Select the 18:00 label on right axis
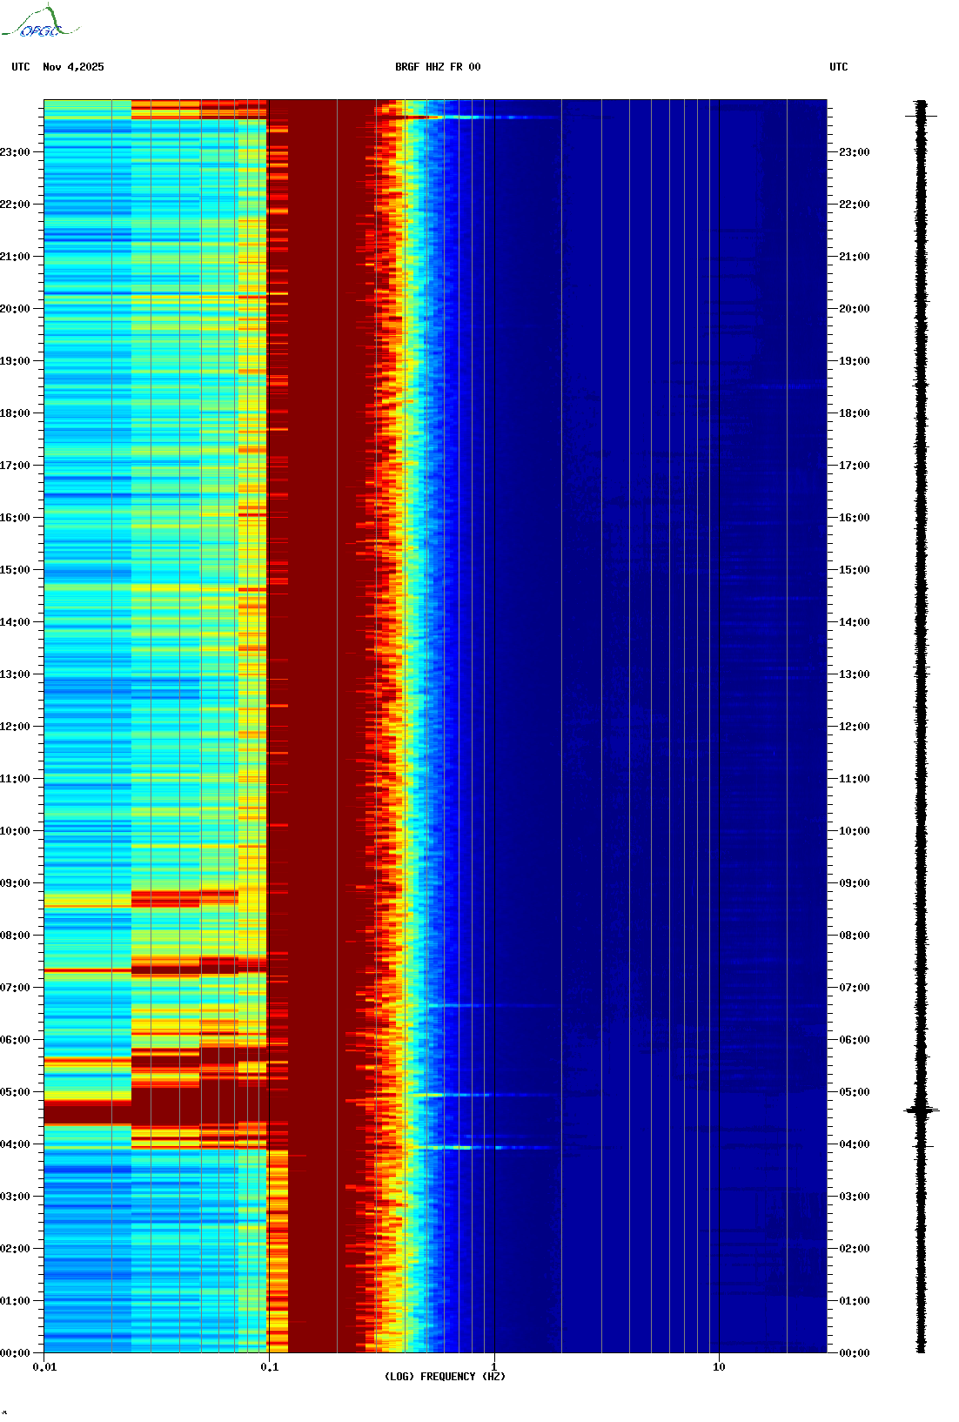The height and width of the screenshot is (1422, 959). (x=854, y=413)
